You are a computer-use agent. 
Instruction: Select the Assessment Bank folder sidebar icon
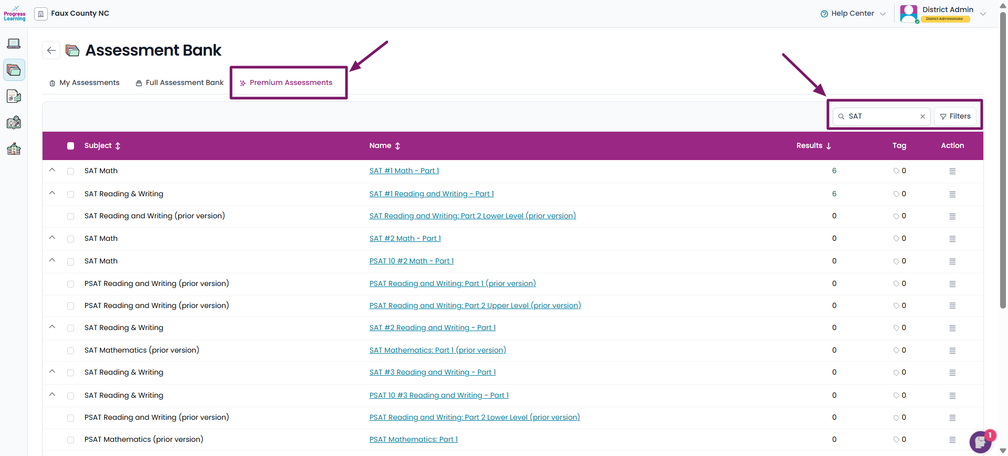click(14, 70)
